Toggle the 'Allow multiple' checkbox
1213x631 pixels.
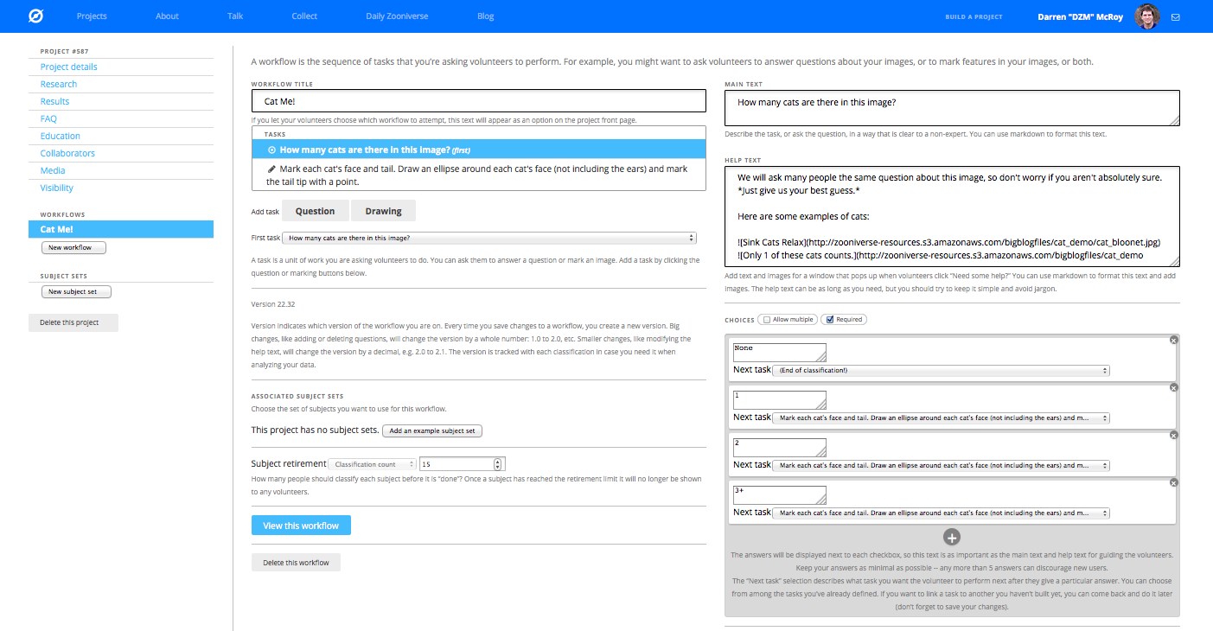(767, 320)
